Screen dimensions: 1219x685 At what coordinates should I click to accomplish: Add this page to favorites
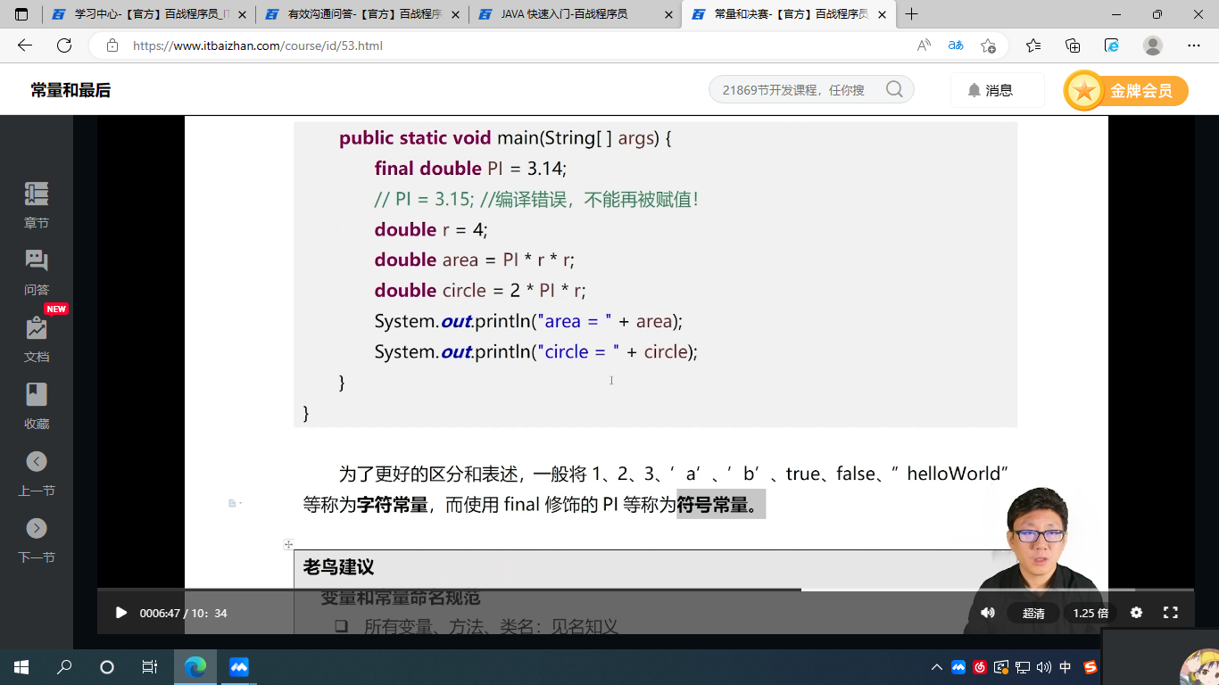pos(988,45)
